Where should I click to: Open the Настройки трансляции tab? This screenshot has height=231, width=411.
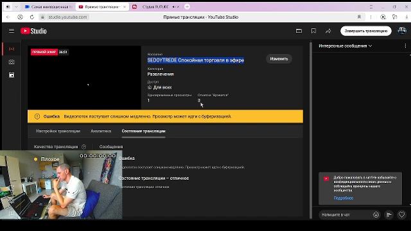(x=58, y=131)
